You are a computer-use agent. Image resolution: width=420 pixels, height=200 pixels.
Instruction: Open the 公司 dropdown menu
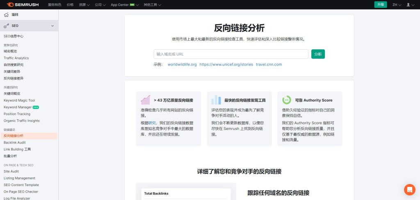(100, 5)
